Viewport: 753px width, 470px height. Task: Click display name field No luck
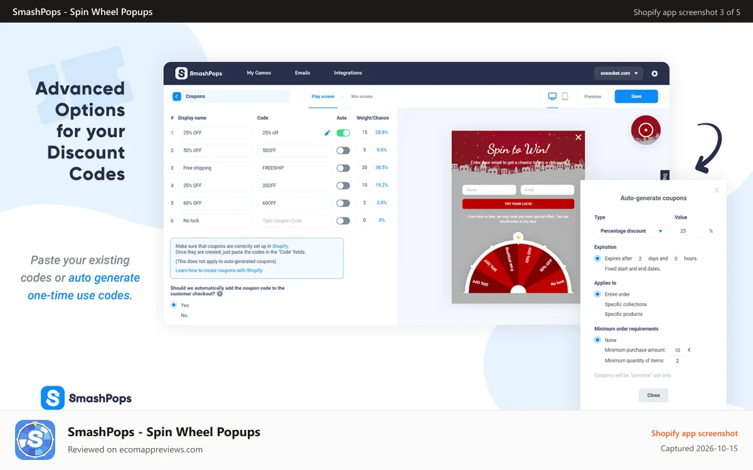(x=215, y=221)
